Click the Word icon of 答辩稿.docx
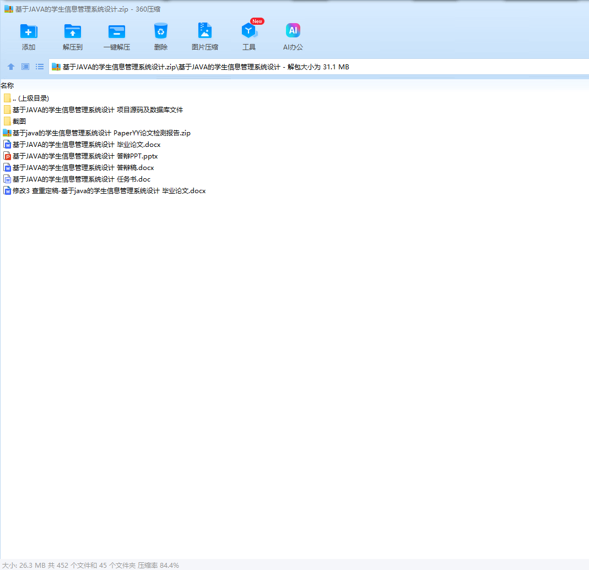Viewport: 589px width, 570px height. [x=7, y=168]
